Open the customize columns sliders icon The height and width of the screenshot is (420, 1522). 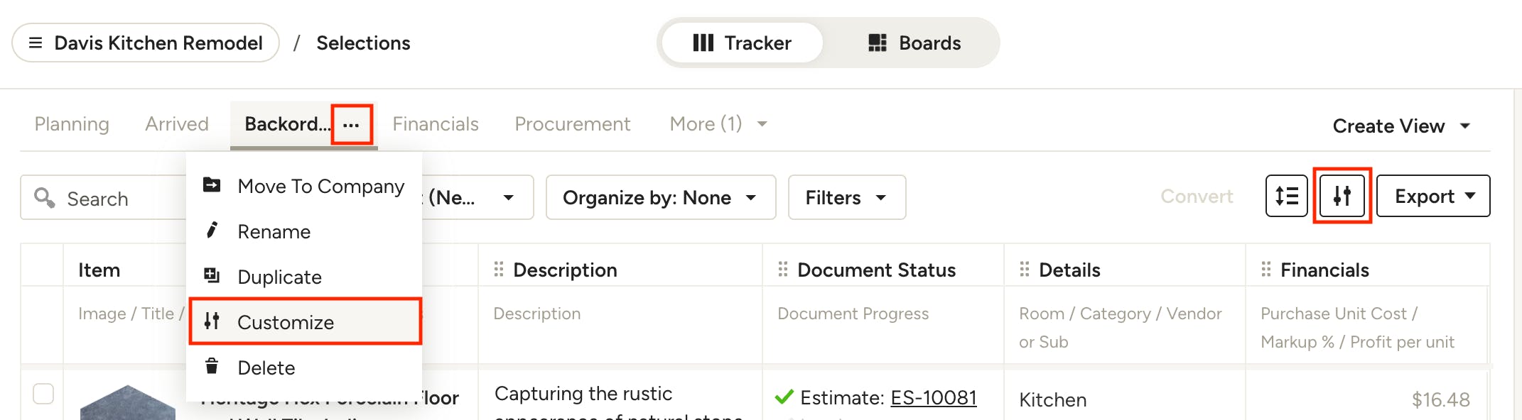pyautogui.click(x=1342, y=196)
